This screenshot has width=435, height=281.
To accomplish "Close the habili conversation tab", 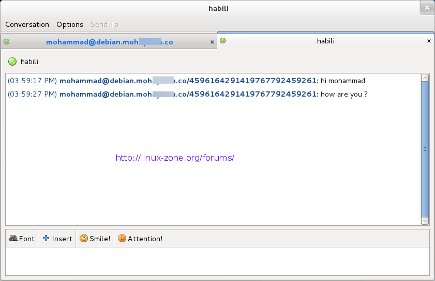I will pos(429,41).
